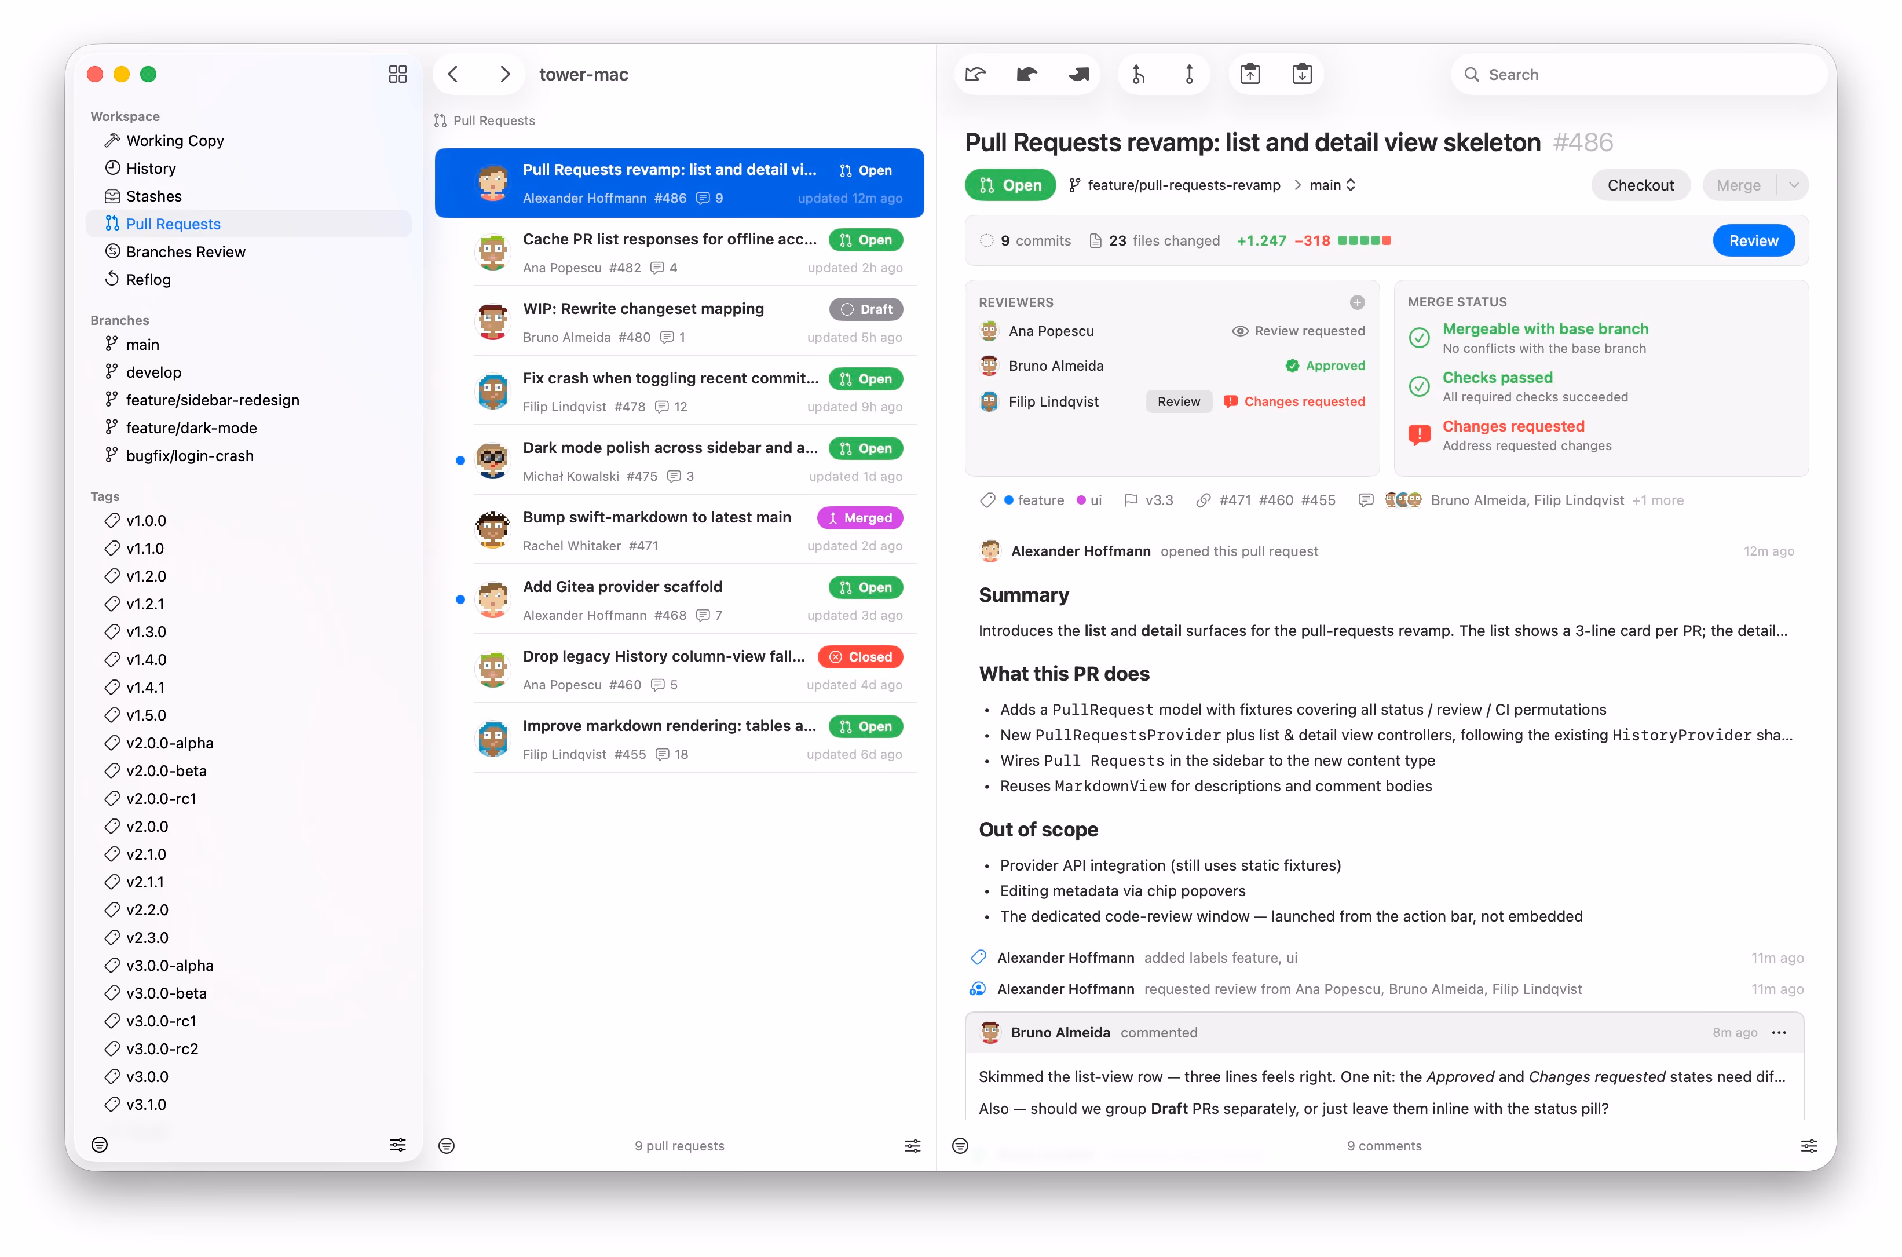The height and width of the screenshot is (1257, 1902).
Task: Navigate back with the left arrow
Action: click(453, 75)
